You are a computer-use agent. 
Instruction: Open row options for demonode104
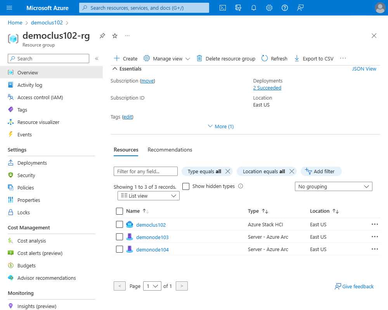click(375, 249)
